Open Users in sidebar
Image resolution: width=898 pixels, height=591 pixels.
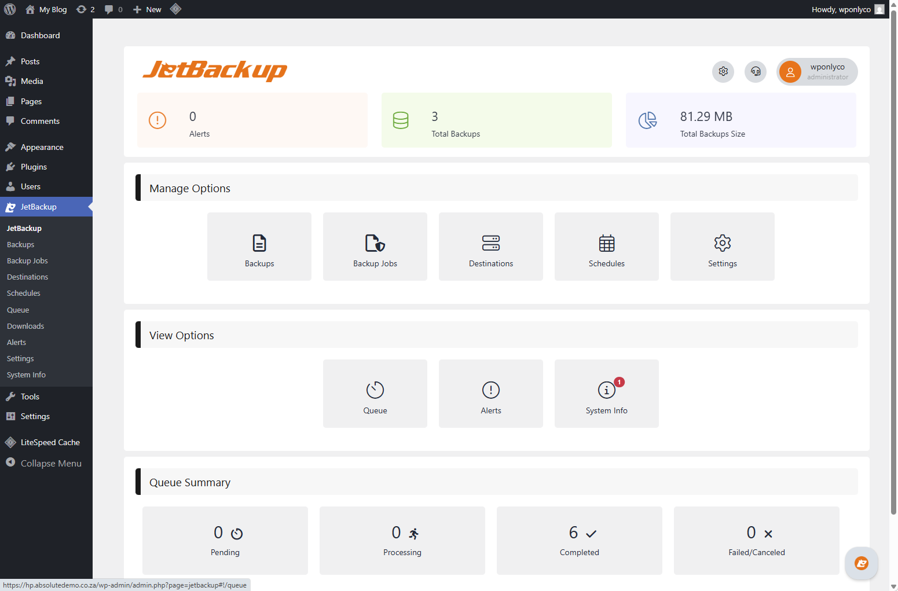tap(46, 186)
